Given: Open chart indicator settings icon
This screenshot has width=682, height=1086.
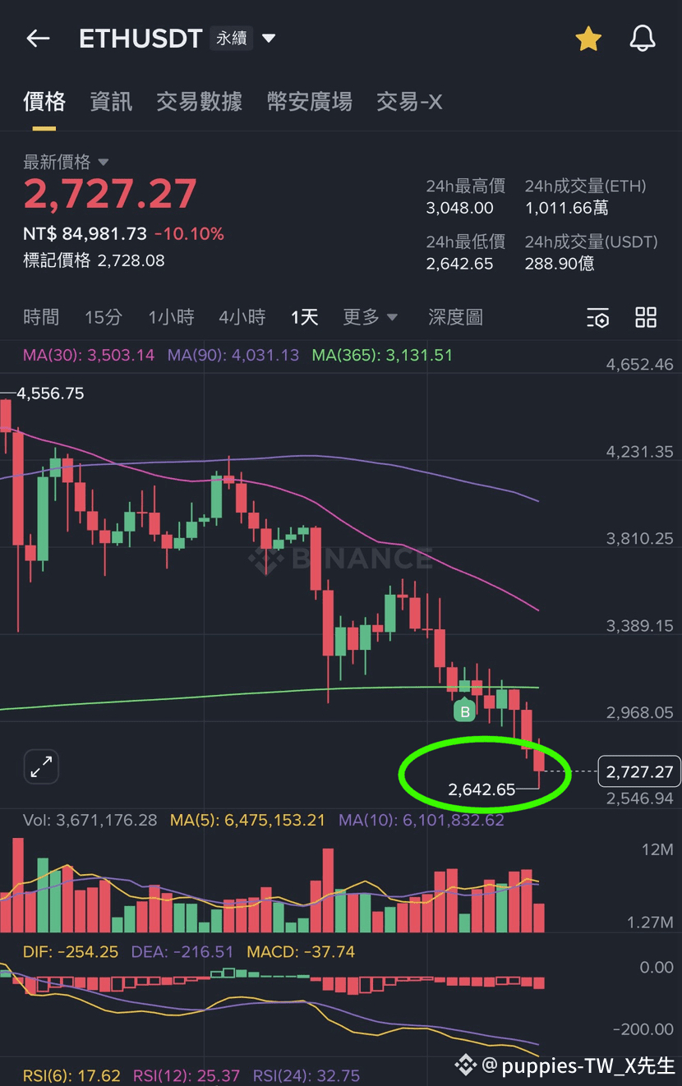Looking at the screenshot, I should (x=598, y=317).
